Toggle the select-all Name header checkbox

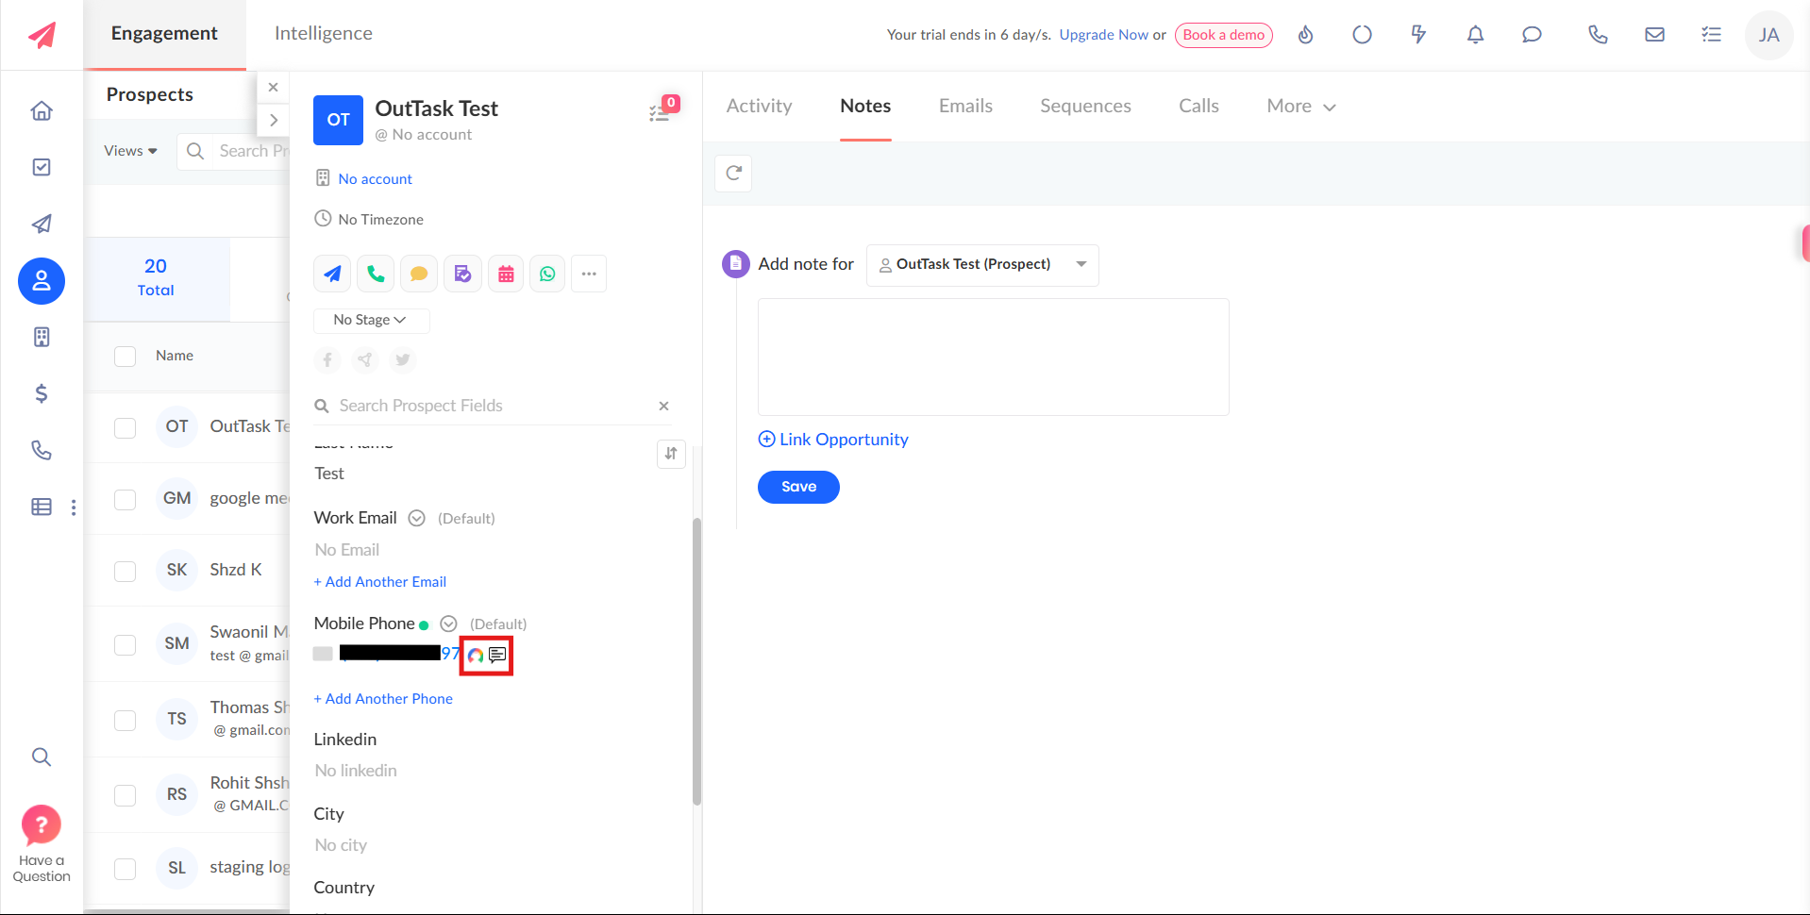pos(125,356)
